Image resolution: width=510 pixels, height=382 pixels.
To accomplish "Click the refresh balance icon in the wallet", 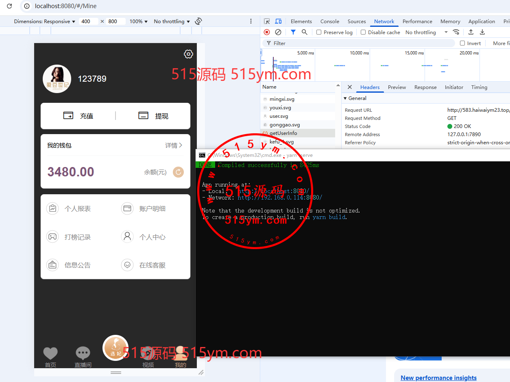I will pos(178,172).
